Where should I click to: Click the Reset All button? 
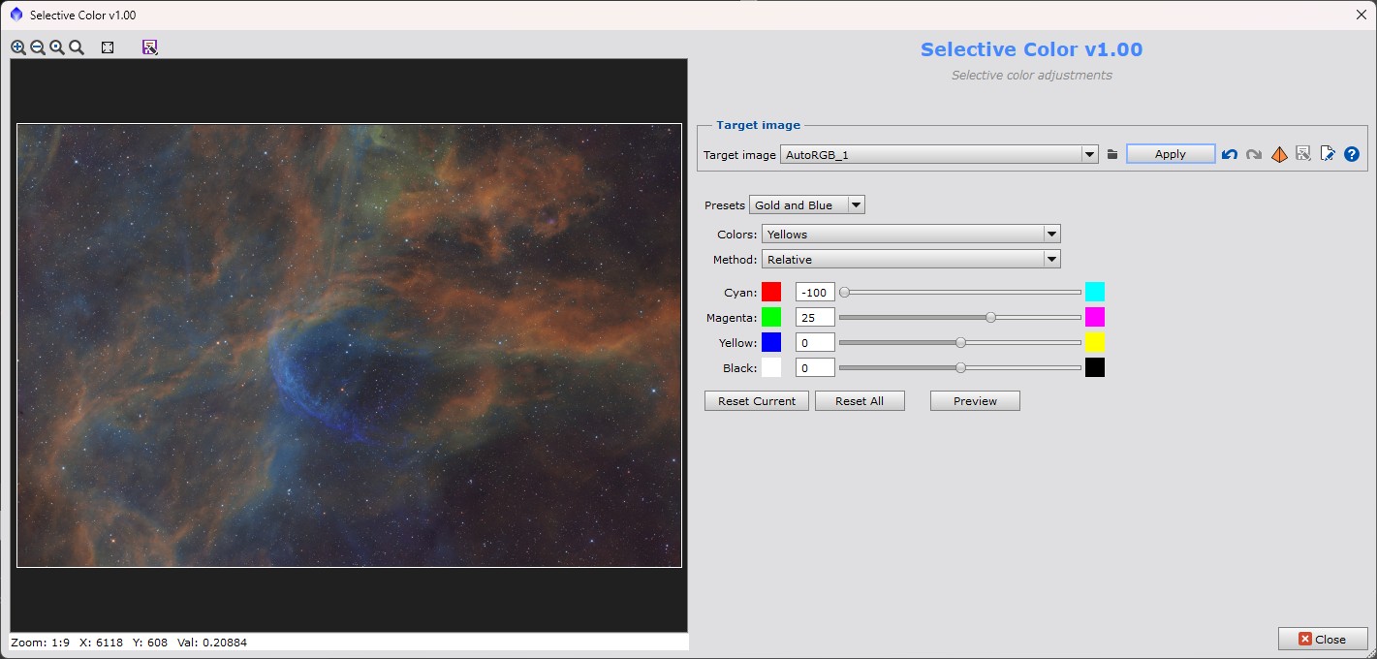click(x=860, y=401)
